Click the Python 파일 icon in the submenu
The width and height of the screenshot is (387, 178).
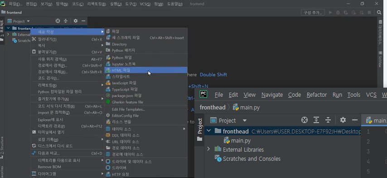(108, 58)
